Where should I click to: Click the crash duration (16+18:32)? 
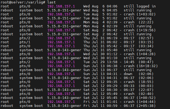point(147,66)
